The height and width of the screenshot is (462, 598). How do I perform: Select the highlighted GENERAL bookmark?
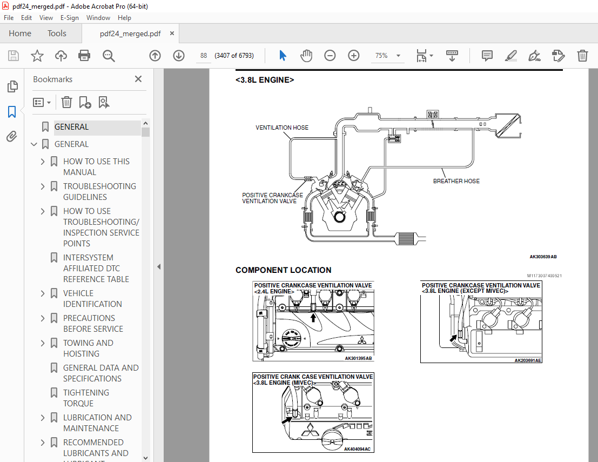coord(71,127)
